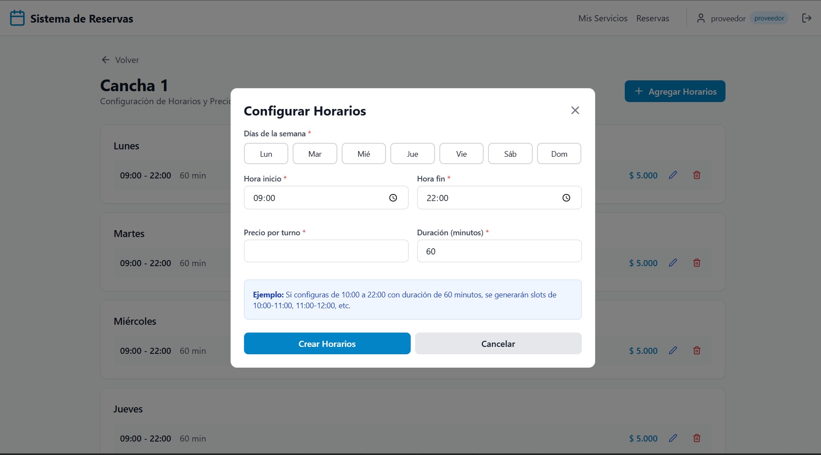Open Mis Servicios in navigation
The image size is (821, 455).
pyautogui.click(x=603, y=18)
